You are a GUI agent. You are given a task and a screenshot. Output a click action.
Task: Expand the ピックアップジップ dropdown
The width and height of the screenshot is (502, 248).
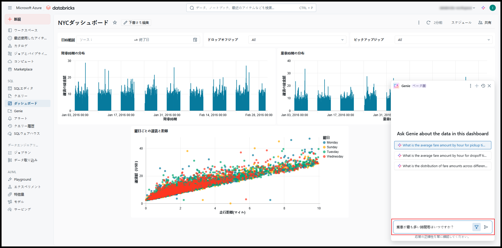443,40
